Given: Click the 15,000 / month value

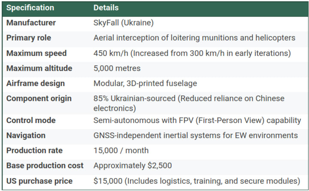Looking at the screenshot, I should tap(121, 150).
